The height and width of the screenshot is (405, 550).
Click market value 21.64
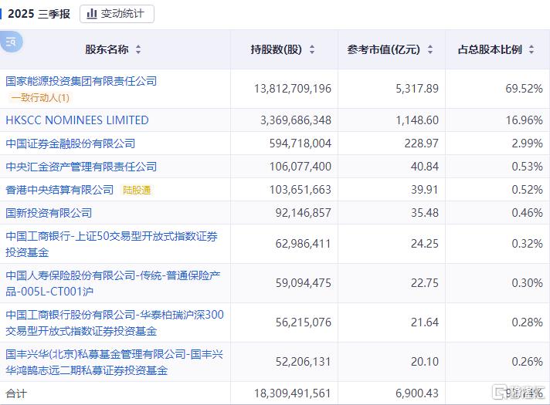pos(424,322)
